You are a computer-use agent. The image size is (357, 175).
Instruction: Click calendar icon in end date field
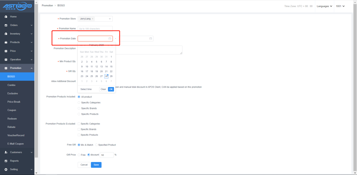tap(151, 38)
